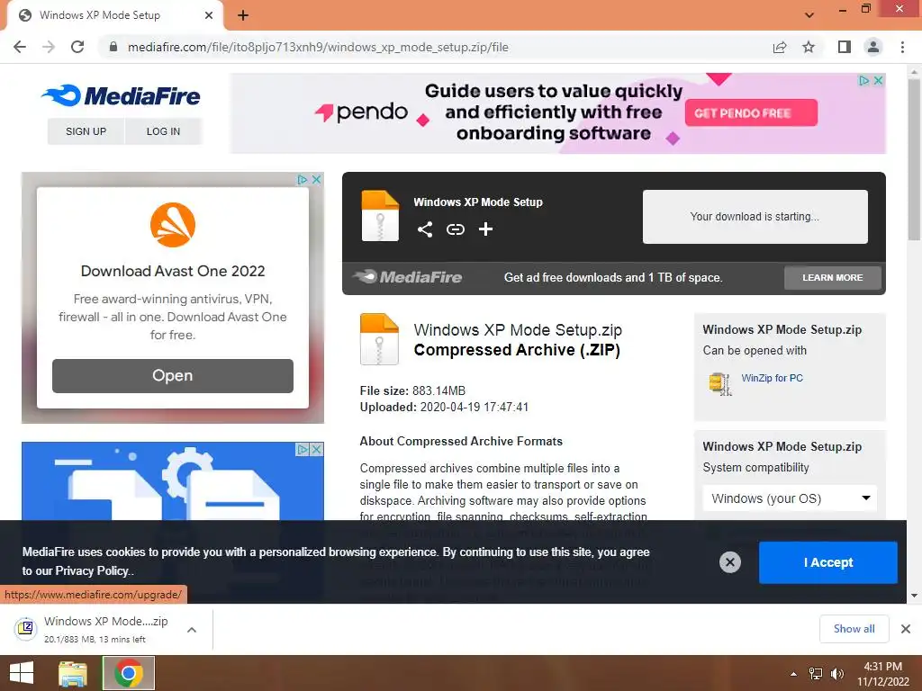Click 'Get ad free downloads and 1 TB of space.'
922x691 pixels.
pyautogui.click(x=613, y=277)
